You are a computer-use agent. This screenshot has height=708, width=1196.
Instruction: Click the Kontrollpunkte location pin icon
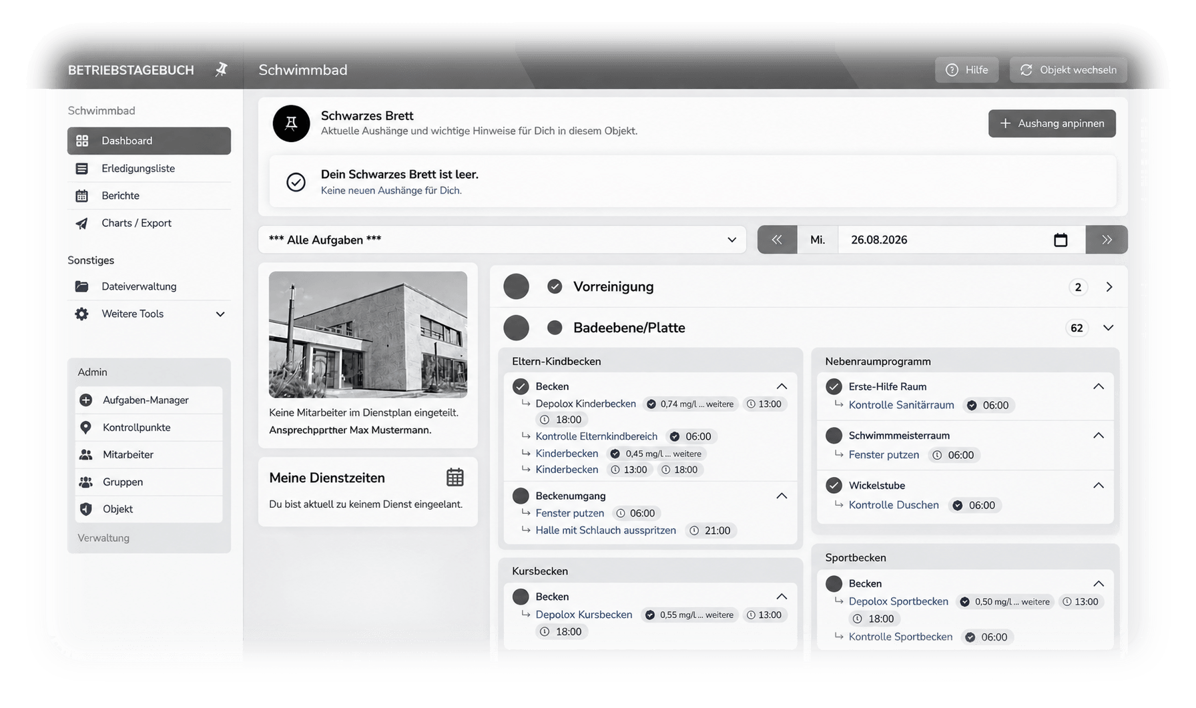[86, 428]
